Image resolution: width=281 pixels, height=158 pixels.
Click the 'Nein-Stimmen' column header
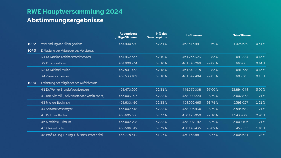(x=243, y=35)
